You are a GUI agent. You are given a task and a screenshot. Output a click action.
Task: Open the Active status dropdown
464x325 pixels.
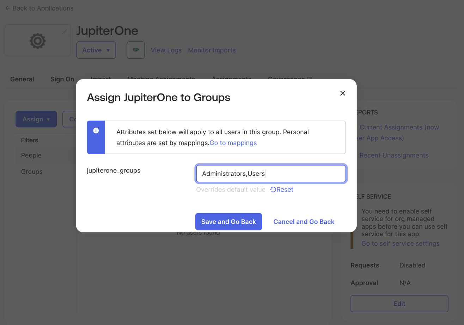tap(96, 50)
